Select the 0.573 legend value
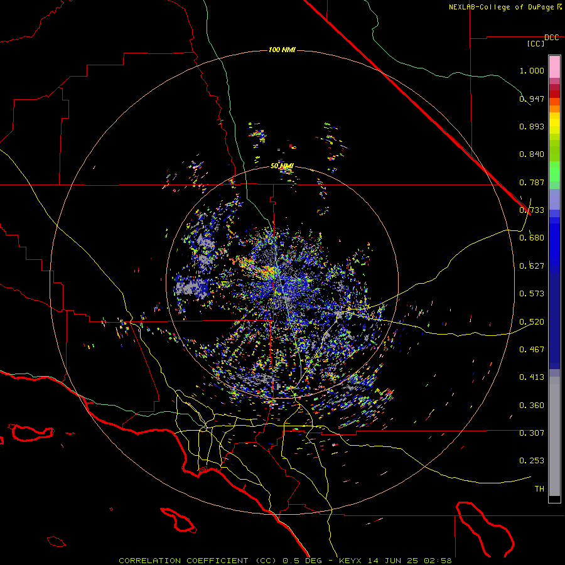 (532, 294)
